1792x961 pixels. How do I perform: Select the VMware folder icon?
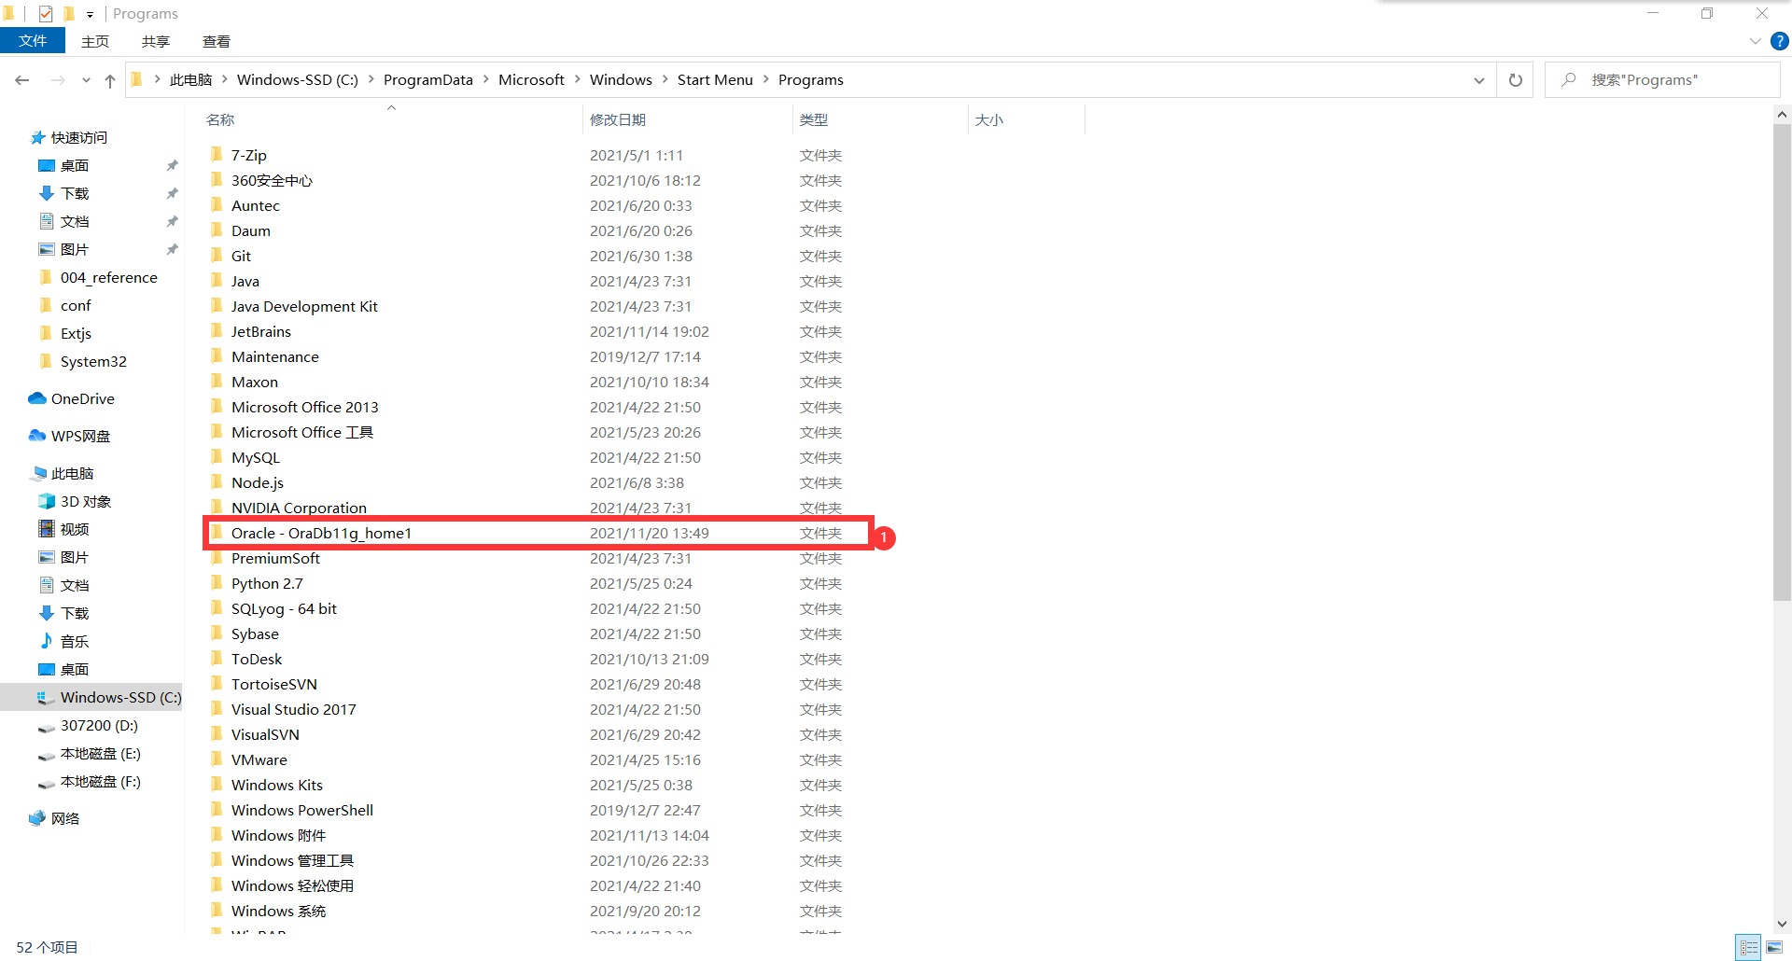(217, 759)
